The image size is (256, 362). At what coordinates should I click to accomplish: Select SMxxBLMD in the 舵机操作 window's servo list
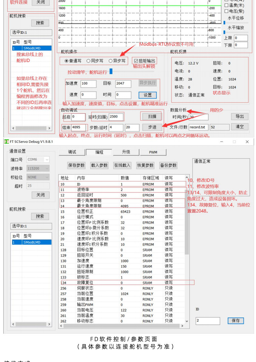(32, 48)
